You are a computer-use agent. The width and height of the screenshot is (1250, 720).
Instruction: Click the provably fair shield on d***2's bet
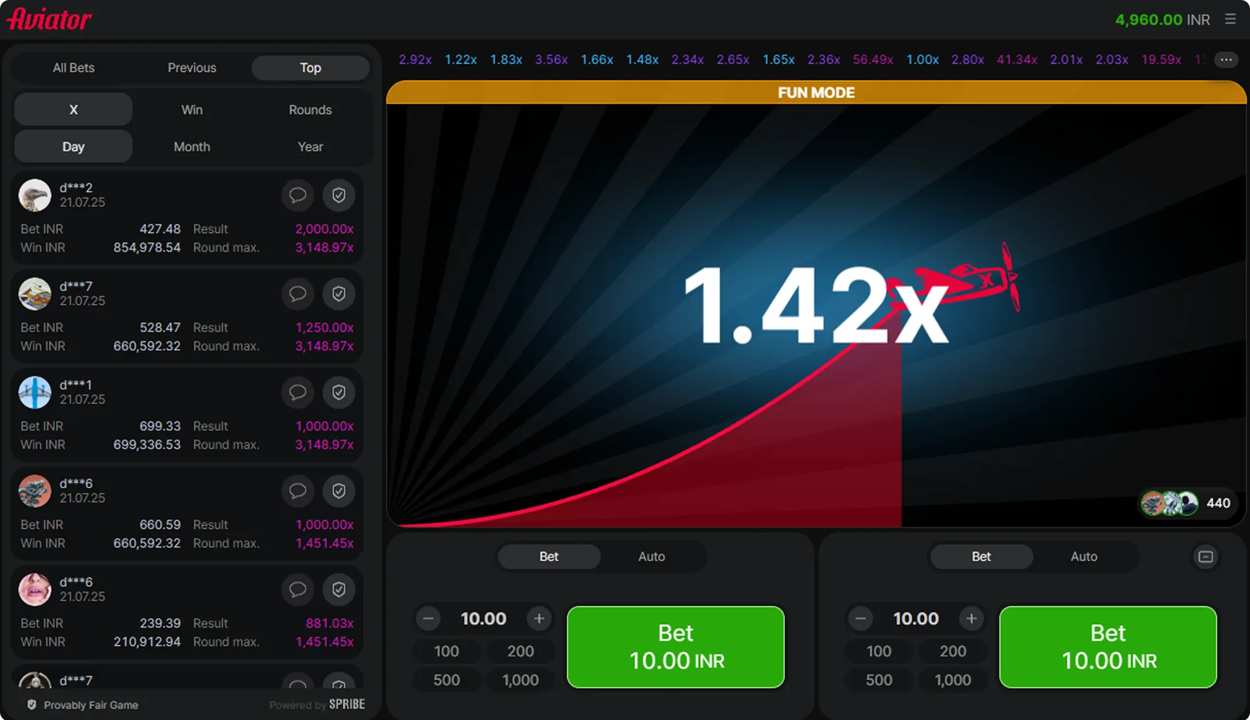pyautogui.click(x=339, y=195)
